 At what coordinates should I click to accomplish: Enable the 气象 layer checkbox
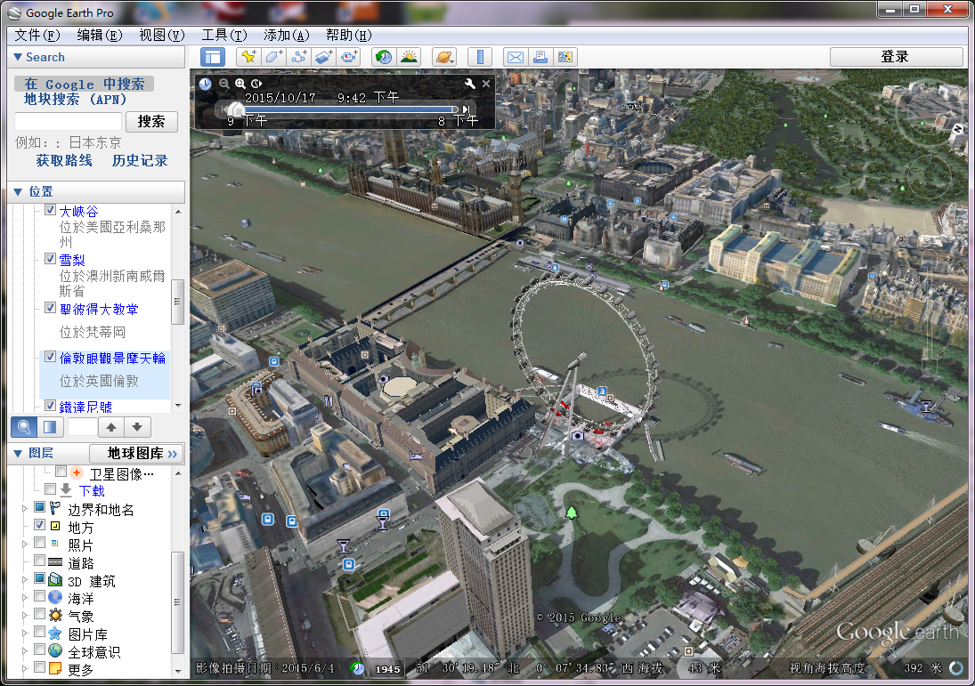click(x=39, y=614)
